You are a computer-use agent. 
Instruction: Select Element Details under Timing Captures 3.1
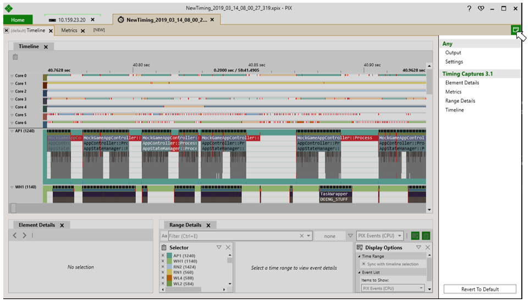462,82
